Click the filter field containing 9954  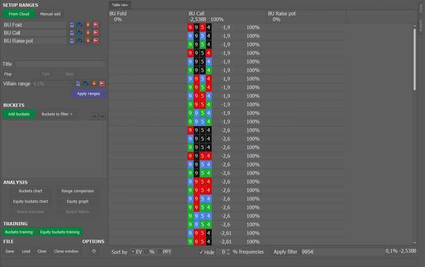pyautogui.click(x=343, y=252)
